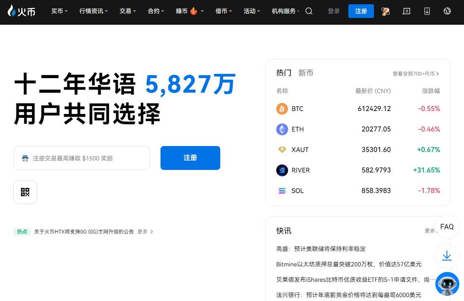The image size is (464, 301).
Task: Select the BTC coin icon
Action: click(282, 109)
